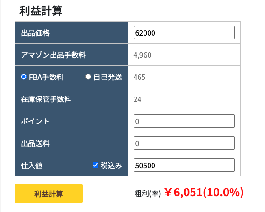Click the red gross profit ¥6,051(10.0%) result
The width and height of the screenshot is (265, 212).
tap(204, 193)
